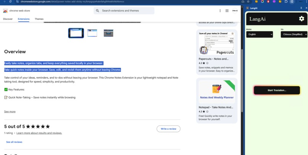Focus the Search extensions and themes field
This screenshot has width=308, height=155.
[124, 11]
